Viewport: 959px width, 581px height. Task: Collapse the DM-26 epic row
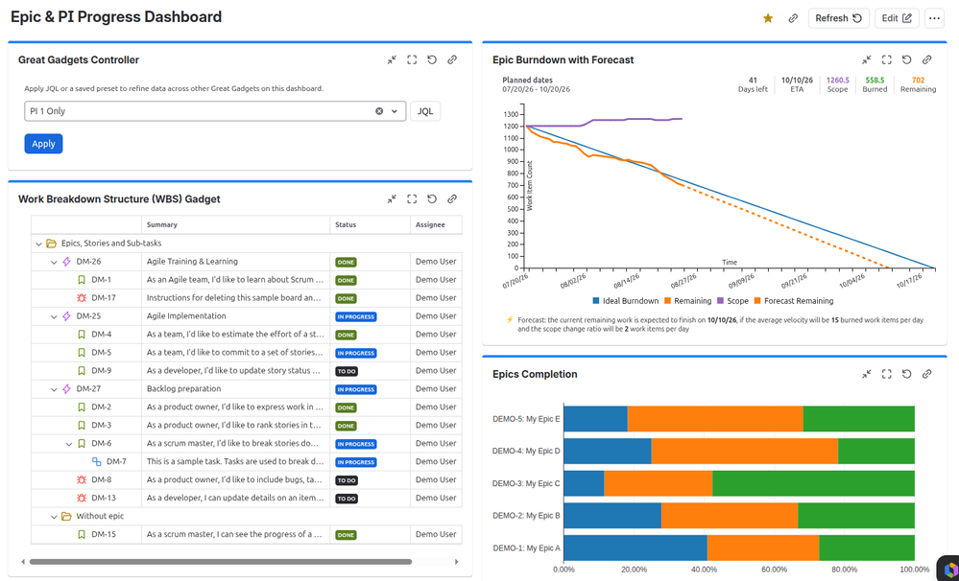54,262
